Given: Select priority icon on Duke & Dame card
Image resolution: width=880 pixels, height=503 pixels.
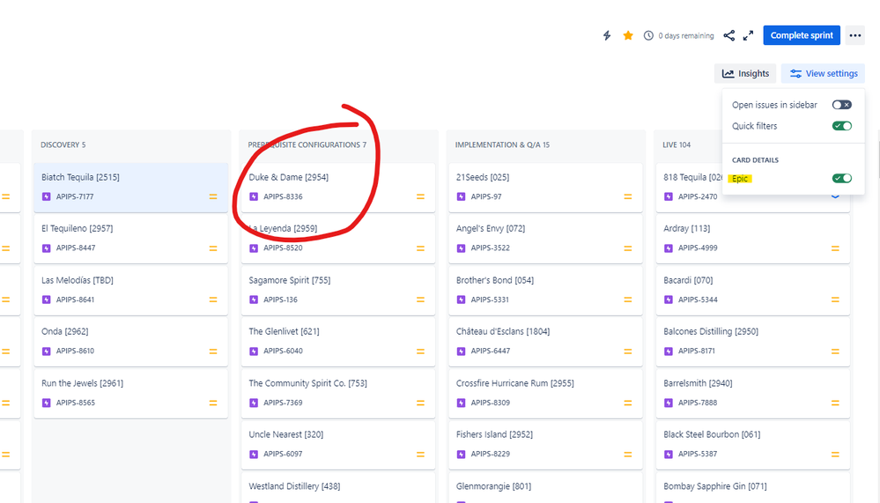Looking at the screenshot, I should (420, 196).
